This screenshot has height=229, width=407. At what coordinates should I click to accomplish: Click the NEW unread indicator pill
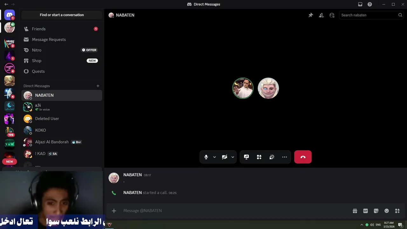[x=10, y=162]
